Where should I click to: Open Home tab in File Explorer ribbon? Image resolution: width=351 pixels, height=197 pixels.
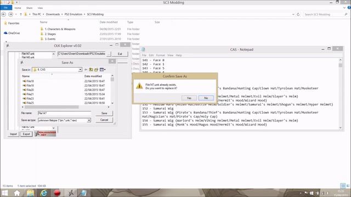pos(18,8)
